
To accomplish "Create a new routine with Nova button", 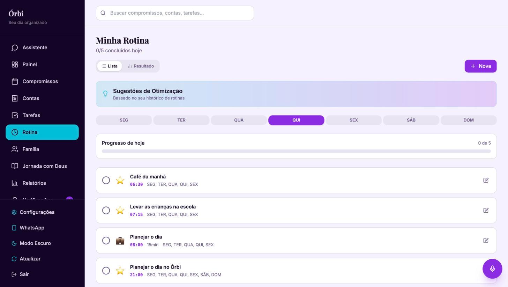I will coord(480,66).
